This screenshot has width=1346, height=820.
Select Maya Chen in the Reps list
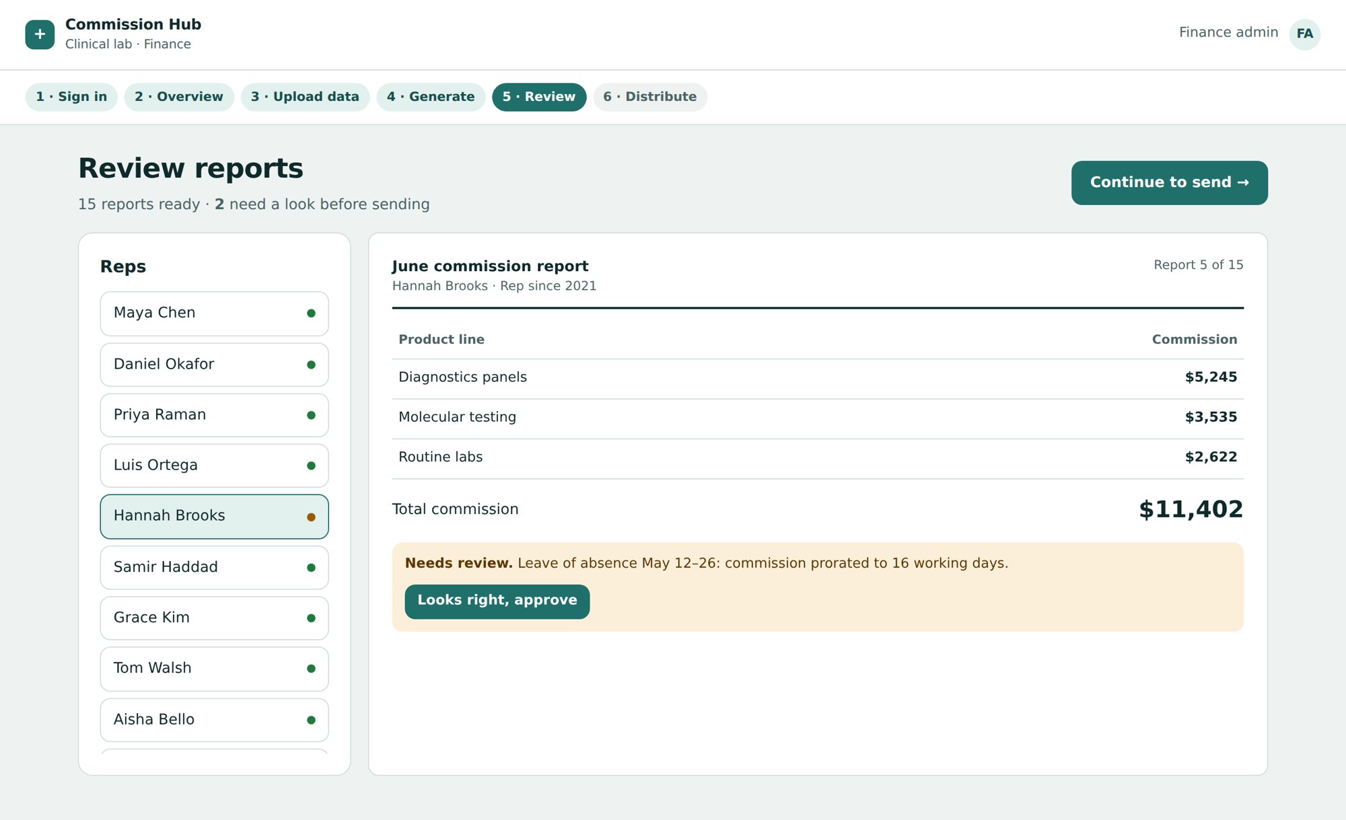[214, 313]
